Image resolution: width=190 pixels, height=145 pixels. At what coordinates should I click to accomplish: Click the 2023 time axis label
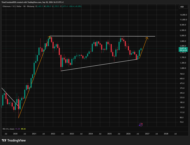72,134
